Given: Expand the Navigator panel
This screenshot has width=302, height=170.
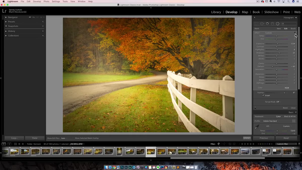Looking at the screenshot, I should [6, 17].
